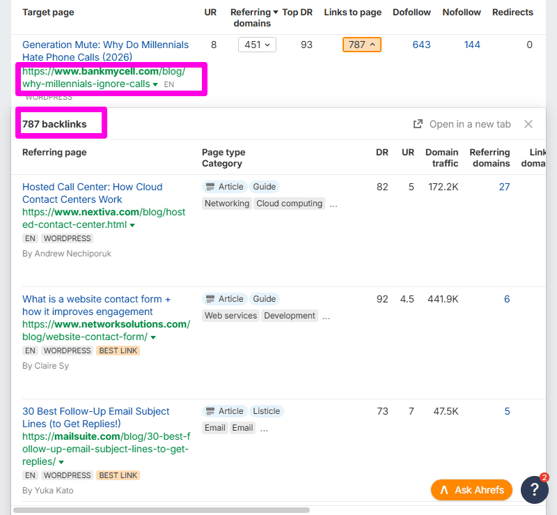Click the Listicle tag in mailsuite row
This screenshot has height=515, width=557.
coord(267,411)
